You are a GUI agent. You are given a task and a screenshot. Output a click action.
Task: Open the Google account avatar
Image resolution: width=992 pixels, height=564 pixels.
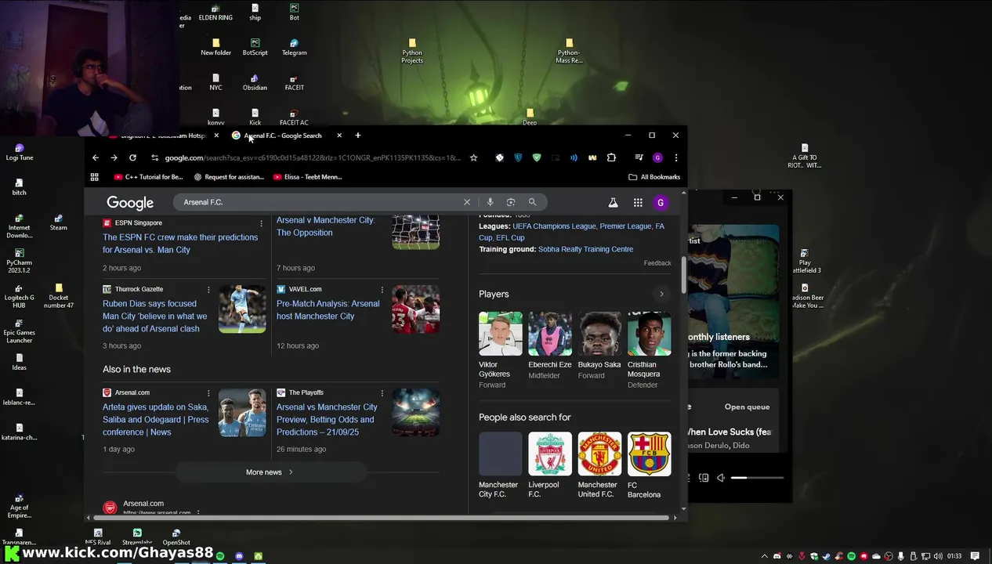click(x=661, y=203)
